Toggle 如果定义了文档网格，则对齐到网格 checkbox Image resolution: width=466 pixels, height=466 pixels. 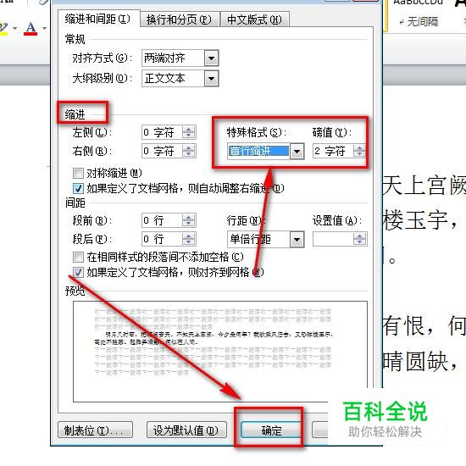pos(78,272)
